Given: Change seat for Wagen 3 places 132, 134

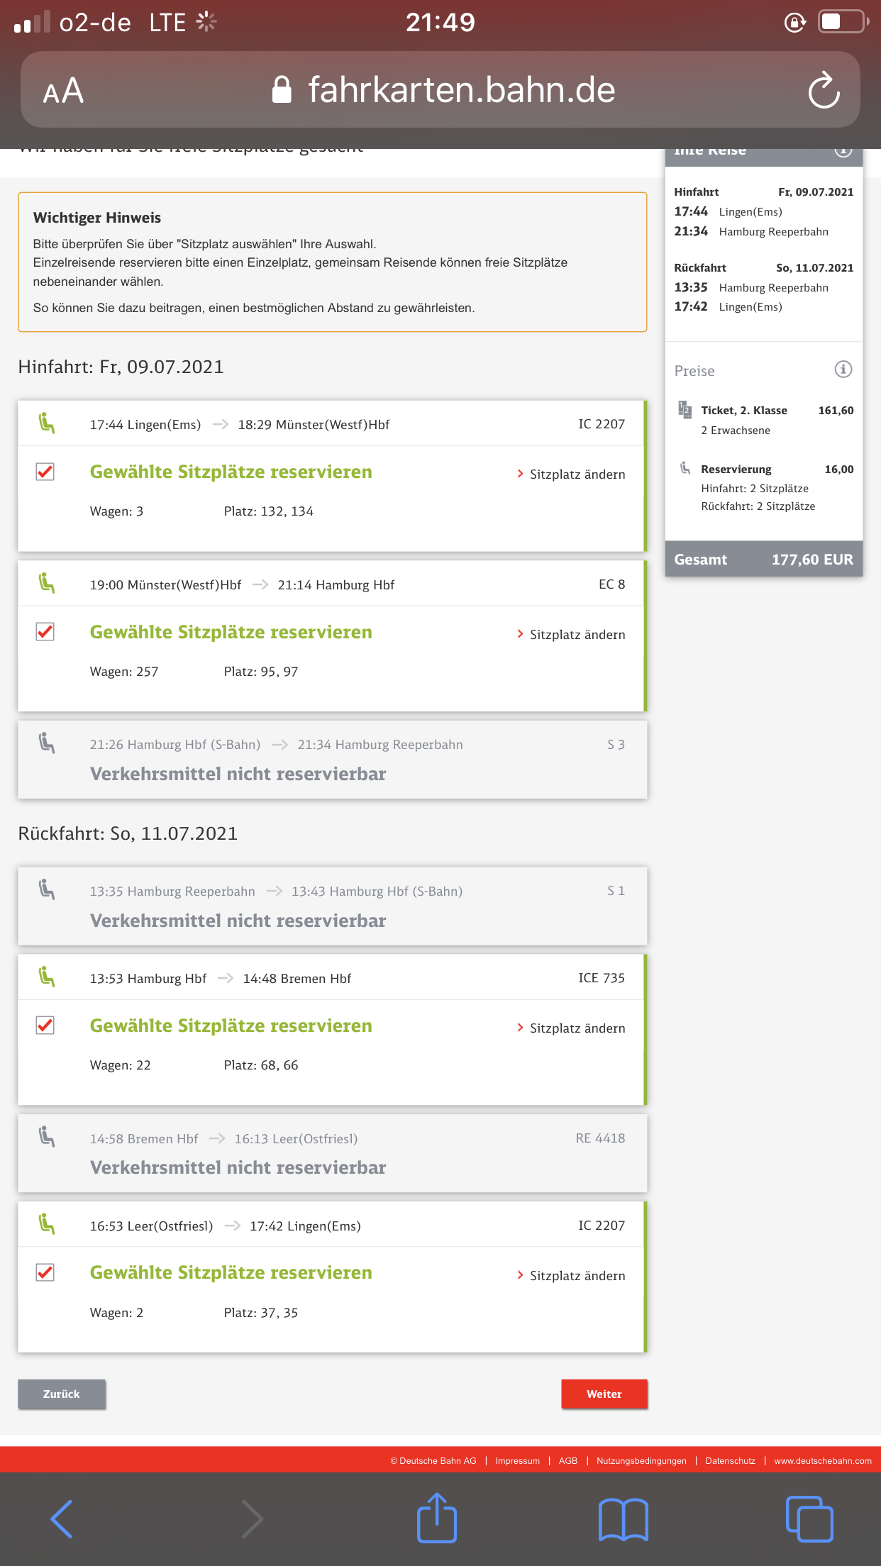Looking at the screenshot, I should click(x=571, y=474).
